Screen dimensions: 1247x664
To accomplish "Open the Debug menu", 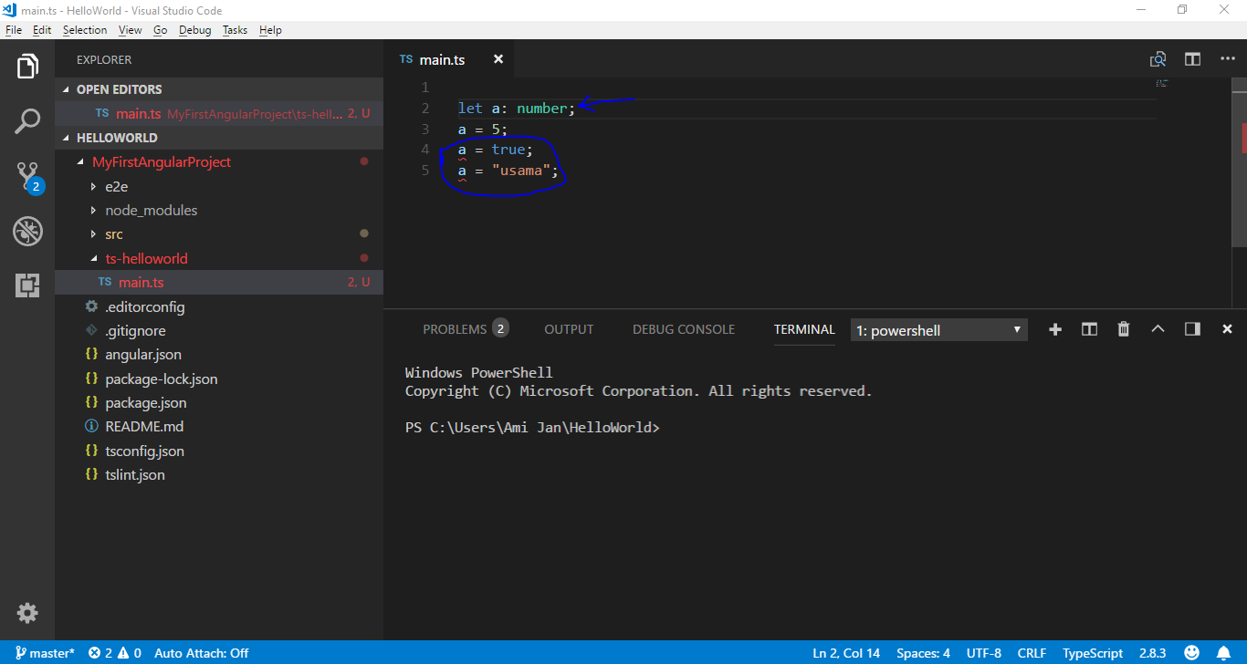I will click(x=194, y=30).
